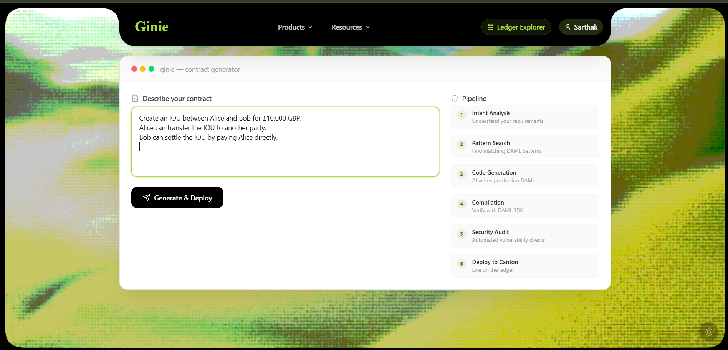Click the 'ginie — contract generator' title text
Image resolution: width=728 pixels, height=350 pixels.
[200, 69]
